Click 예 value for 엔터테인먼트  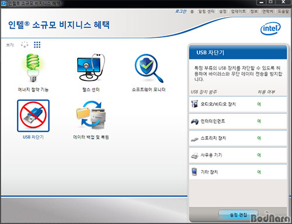click(x=259, y=121)
